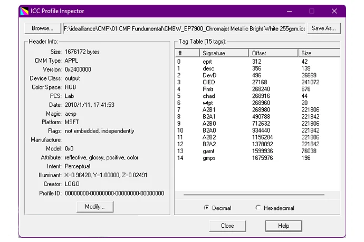Select the CIED tag row
This screenshot has height=242, width=364.
(x=257, y=82)
